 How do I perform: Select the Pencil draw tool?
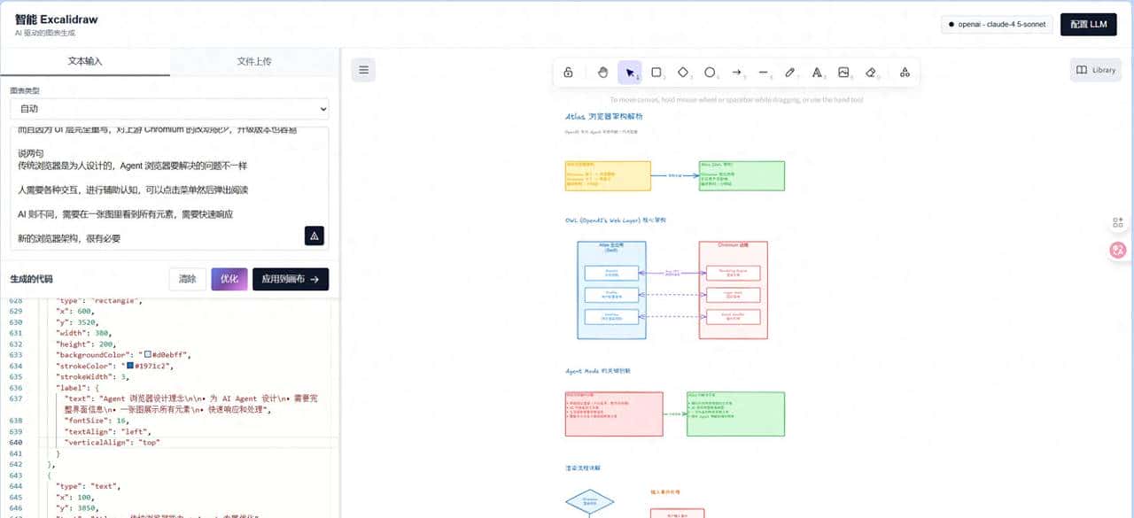(x=790, y=73)
